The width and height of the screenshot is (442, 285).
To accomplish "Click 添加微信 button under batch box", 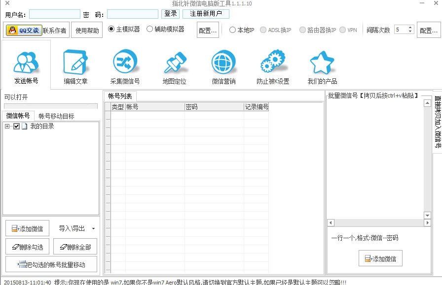I will click(380, 258).
